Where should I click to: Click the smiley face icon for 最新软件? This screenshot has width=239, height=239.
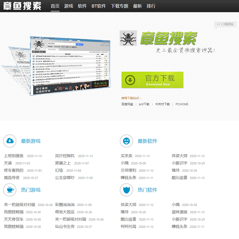coord(127,141)
